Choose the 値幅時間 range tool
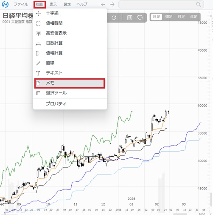Image resolution: width=213 pixels, height=215 pixels. tap(70, 23)
